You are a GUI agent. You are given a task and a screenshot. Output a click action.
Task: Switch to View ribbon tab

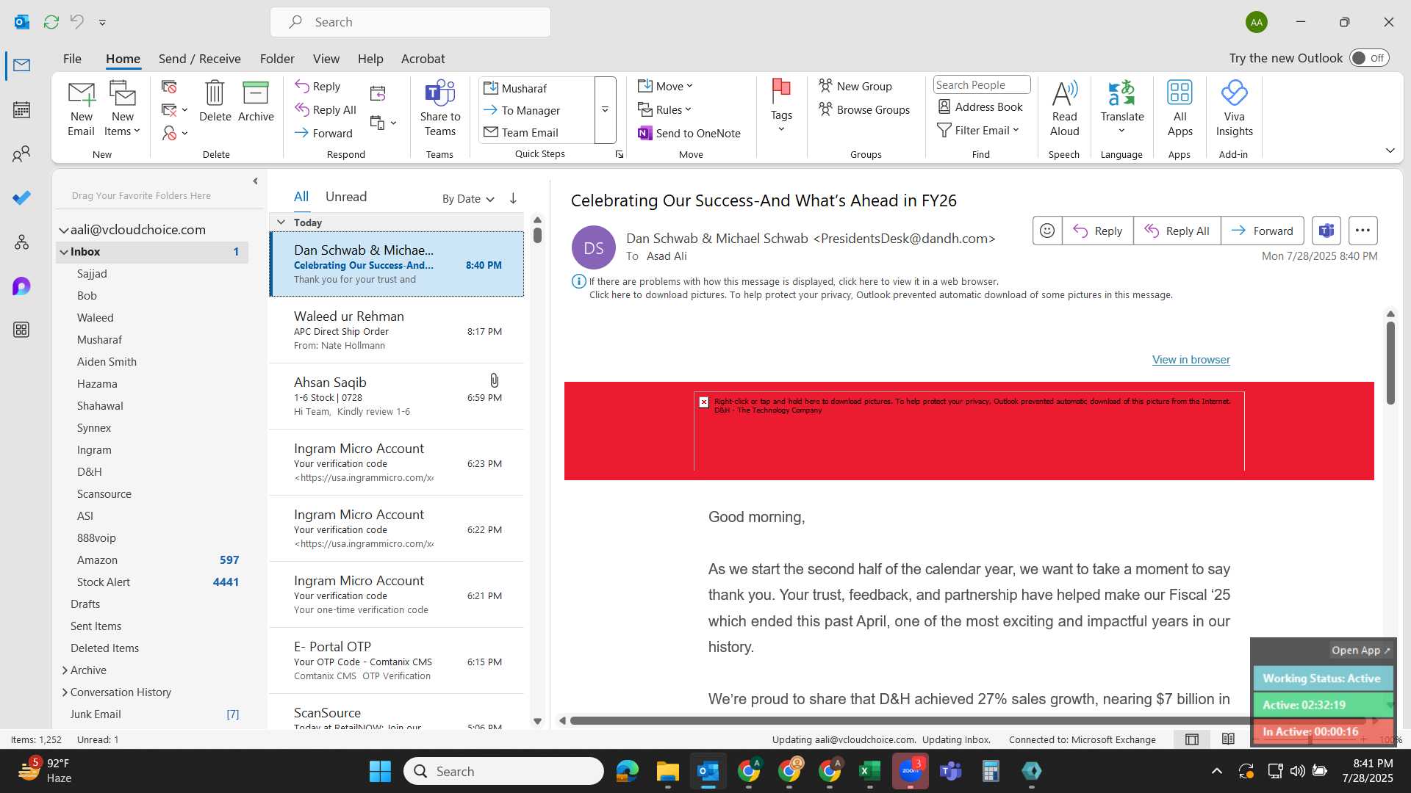pos(326,59)
